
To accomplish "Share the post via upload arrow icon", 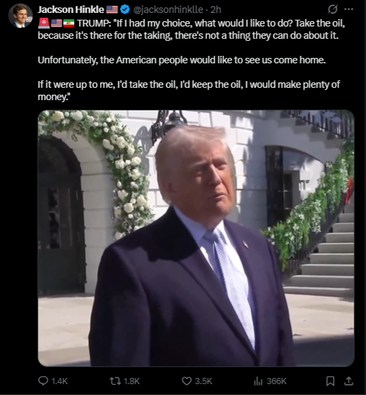I will pyautogui.click(x=348, y=381).
